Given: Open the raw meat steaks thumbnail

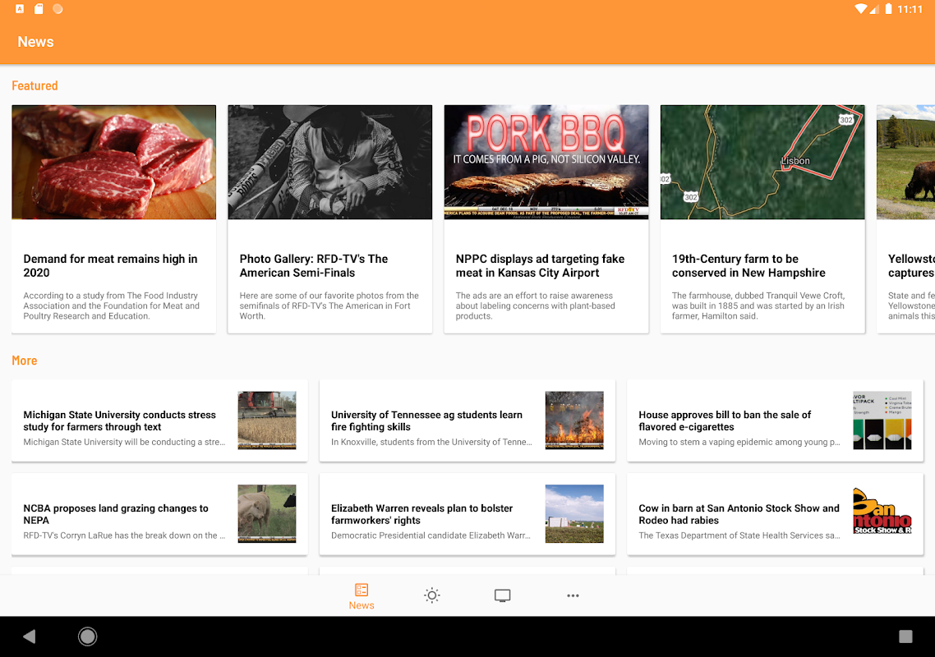Looking at the screenshot, I should click(114, 162).
